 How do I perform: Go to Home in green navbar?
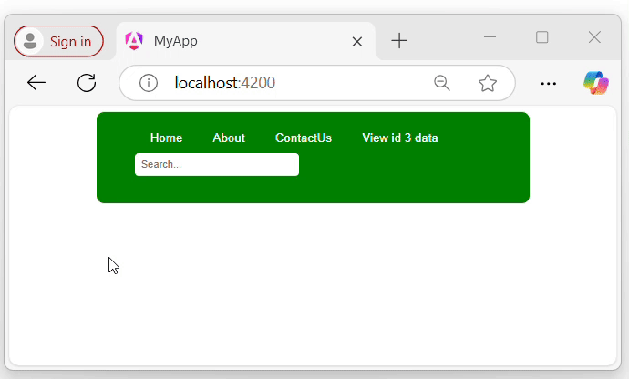pyautogui.click(x=166, y=138)
